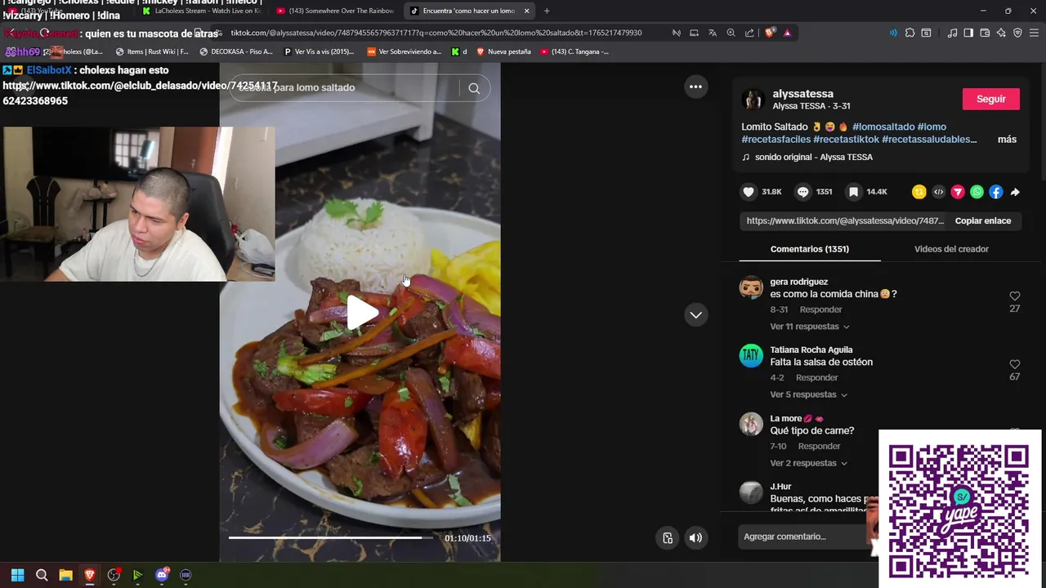Like gera rodriguez's comment heart
The width and height of the screenshot is (1046, 588).
(x=1014, y=296)
